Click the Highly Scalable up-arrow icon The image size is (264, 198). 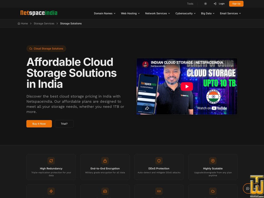pyautogui.click(x=213, y=161)
